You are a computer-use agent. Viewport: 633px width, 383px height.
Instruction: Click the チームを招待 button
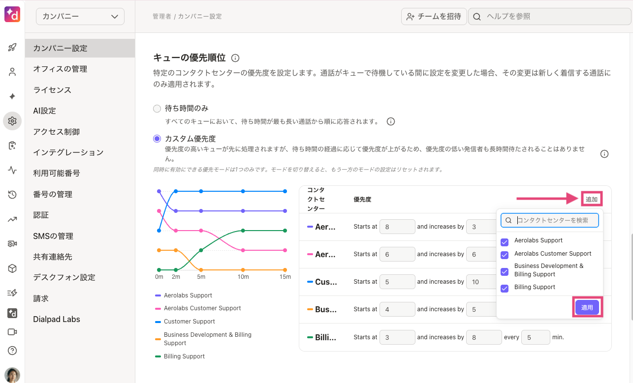pos(434,16)
